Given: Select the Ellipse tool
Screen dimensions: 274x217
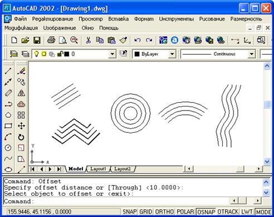Looking at the screenshot, I should [x=8, y=170].
